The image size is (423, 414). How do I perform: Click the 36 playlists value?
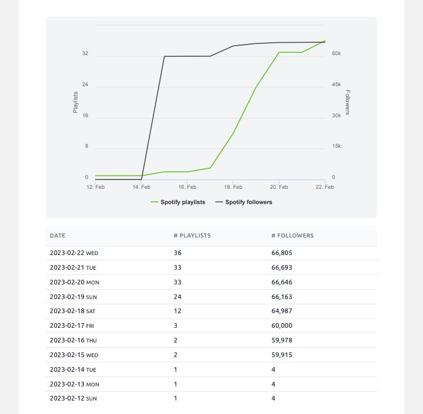[177, 253]
